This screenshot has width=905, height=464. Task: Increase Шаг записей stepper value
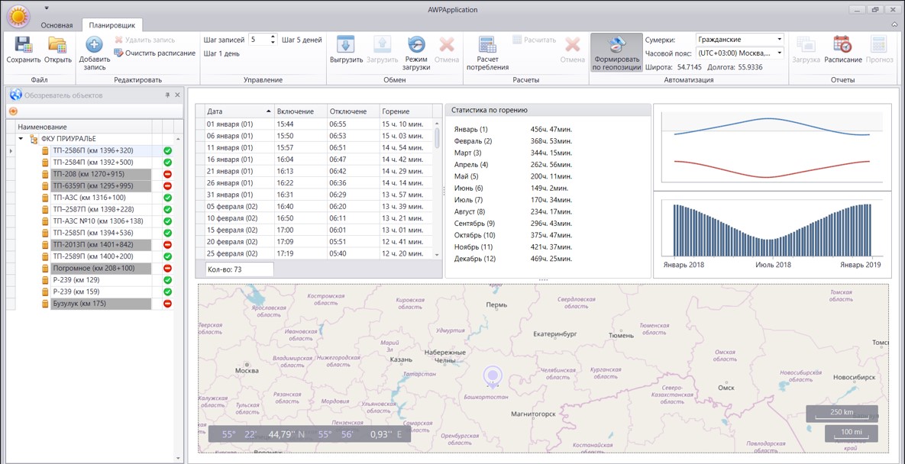(273, 37)
